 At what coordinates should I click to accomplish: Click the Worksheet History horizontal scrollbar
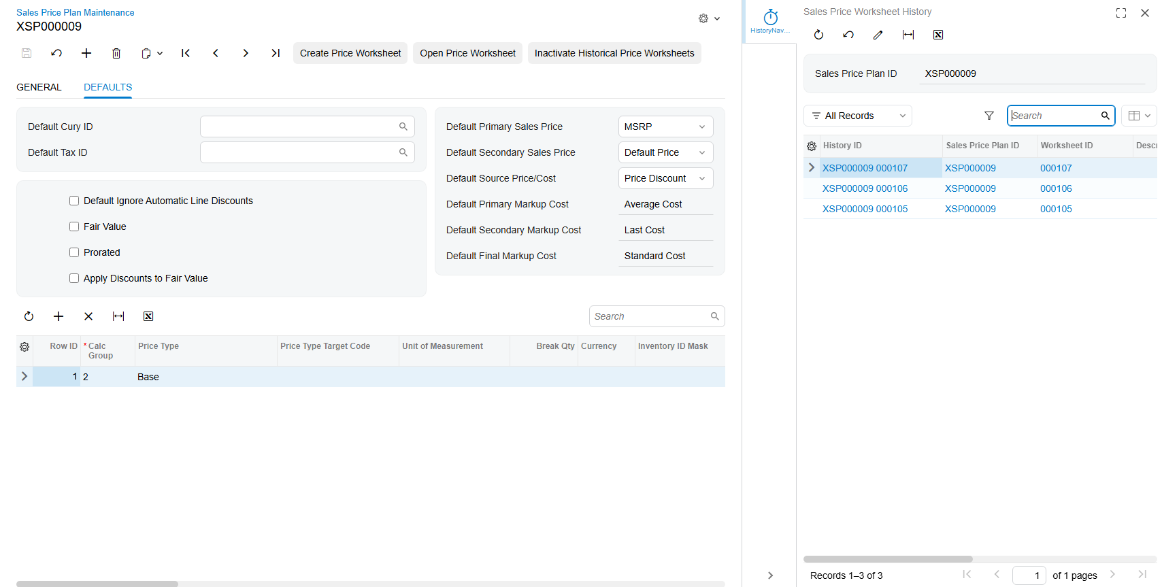(888, 559)
